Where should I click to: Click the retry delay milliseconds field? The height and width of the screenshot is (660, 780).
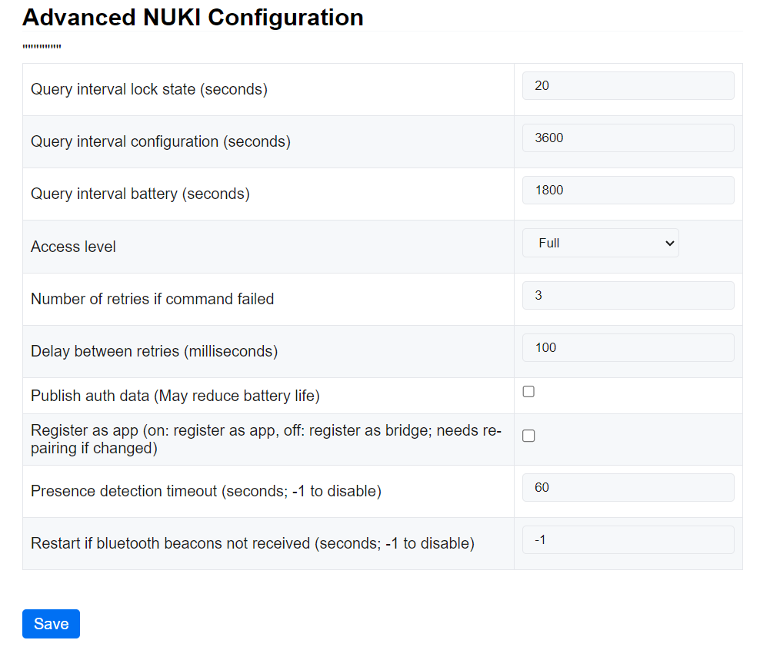628,347
